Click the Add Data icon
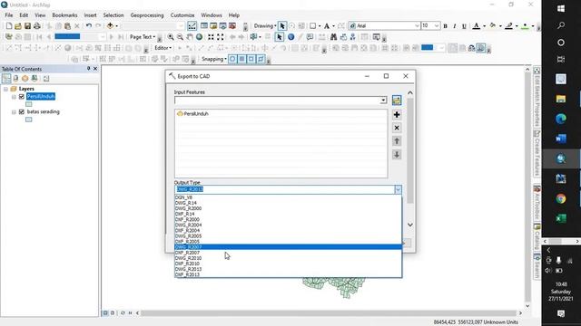The height and width of the screenshot is (326, 581). 110,26
